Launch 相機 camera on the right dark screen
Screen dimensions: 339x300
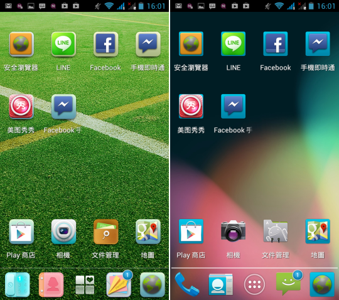point(233,231)
